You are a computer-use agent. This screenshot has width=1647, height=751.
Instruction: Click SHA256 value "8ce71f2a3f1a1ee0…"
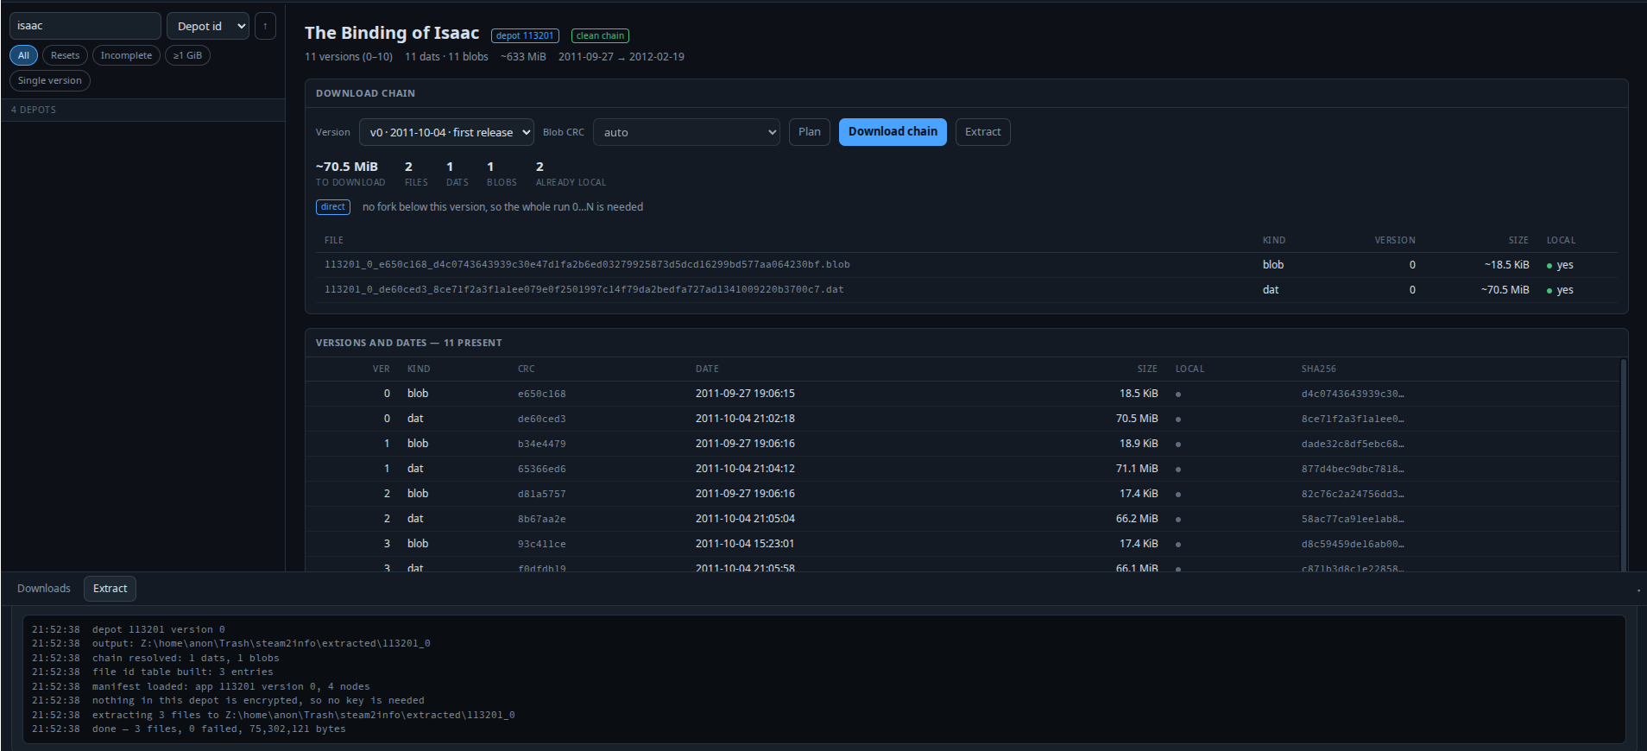(1353, 419)
